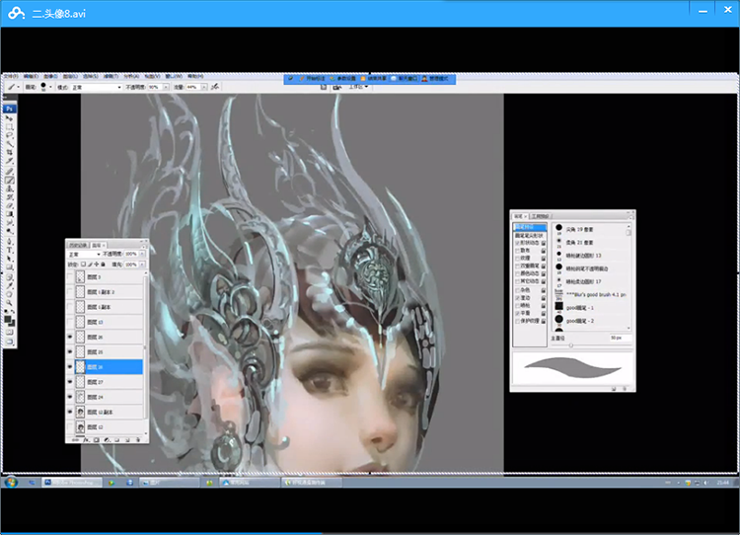The height and width of the screenshot is (535, 740).
Task: Select the 图层 layers tab
Action: [98, 245]
